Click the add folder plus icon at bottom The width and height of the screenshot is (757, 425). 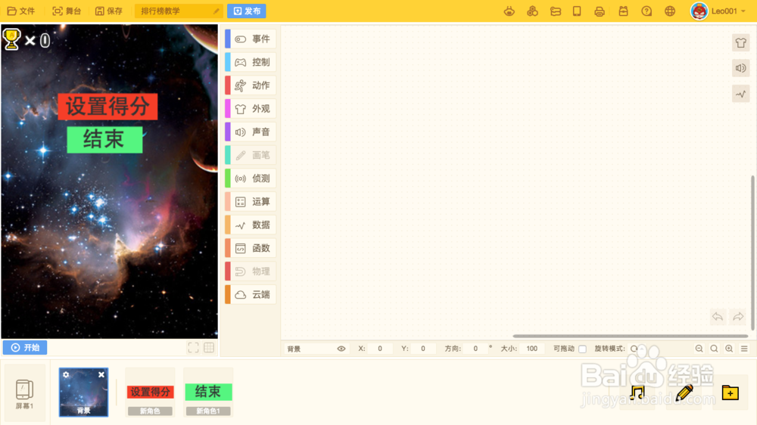731,392
